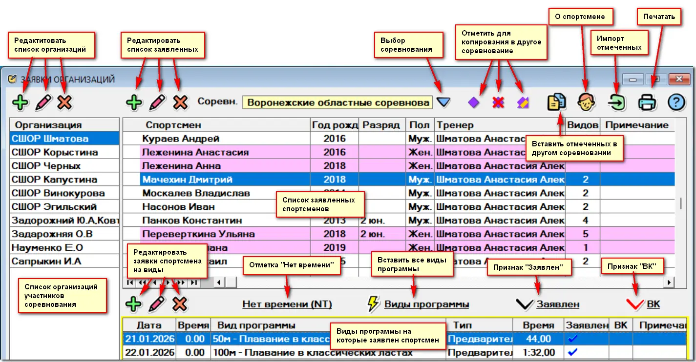This screenshot has width=696, height=362.
Task: Add event entry with lower green plus
Action: pos(134,304)
